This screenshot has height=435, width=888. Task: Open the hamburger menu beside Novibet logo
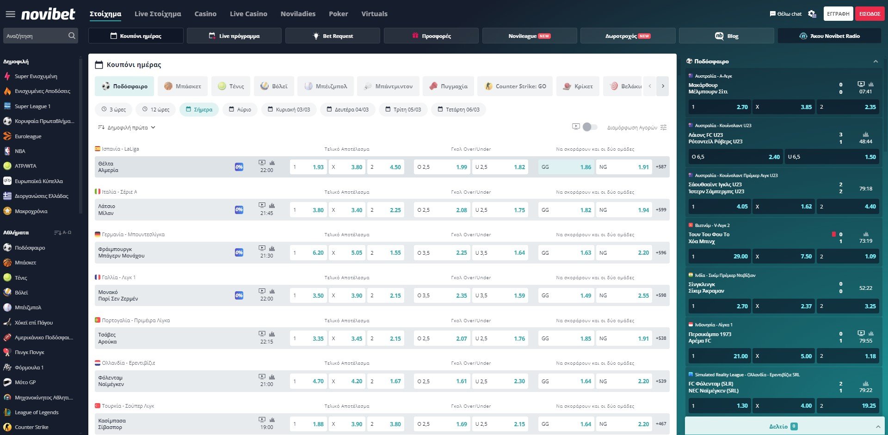click(x=10, y=14)
